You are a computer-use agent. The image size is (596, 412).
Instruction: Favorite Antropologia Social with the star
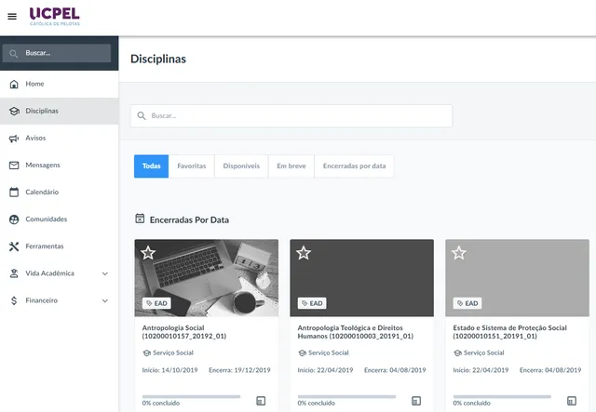click(148, 253)
